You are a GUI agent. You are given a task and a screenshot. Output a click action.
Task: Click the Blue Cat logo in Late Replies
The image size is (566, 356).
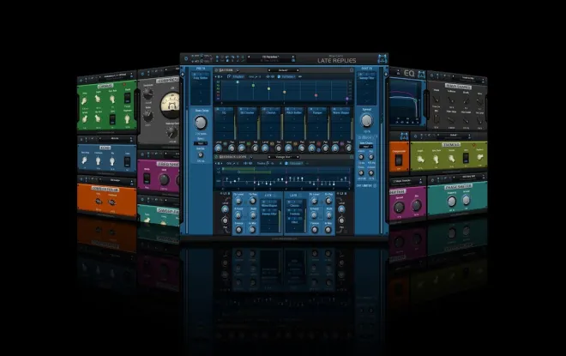tap(382, 59)
